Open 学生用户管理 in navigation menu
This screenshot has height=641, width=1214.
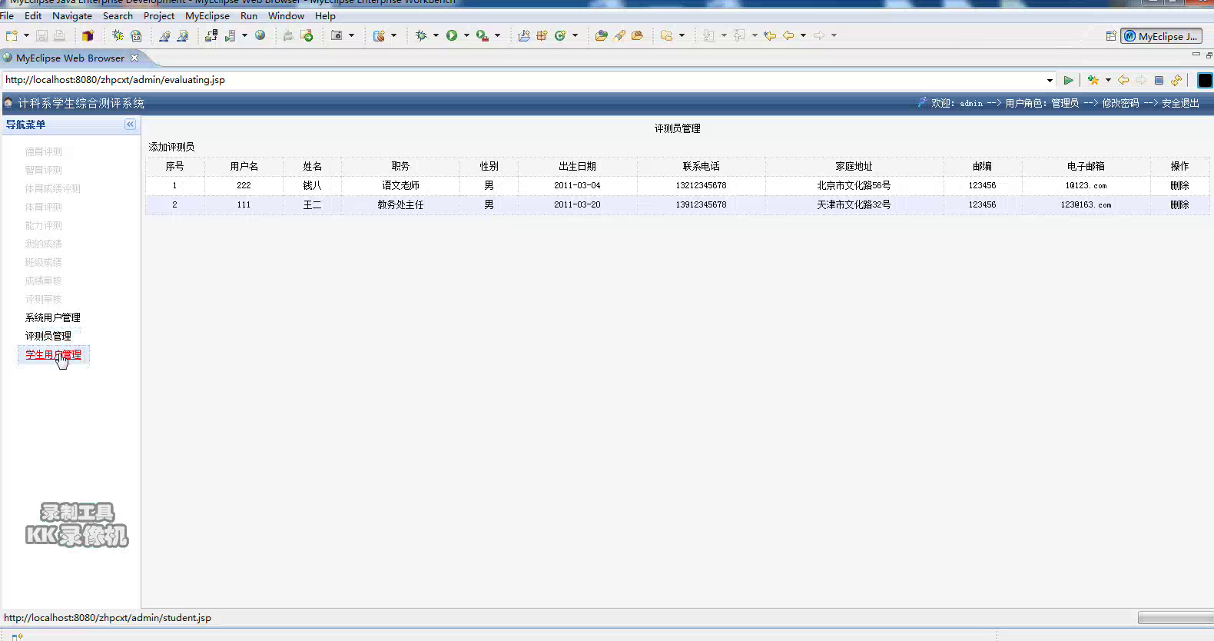pos(53,354)
